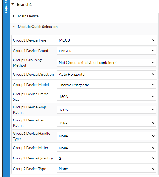The width and height of the screenshot is (159, 177).
Task: Expand the Main Device section
Action: click(14, 16)
